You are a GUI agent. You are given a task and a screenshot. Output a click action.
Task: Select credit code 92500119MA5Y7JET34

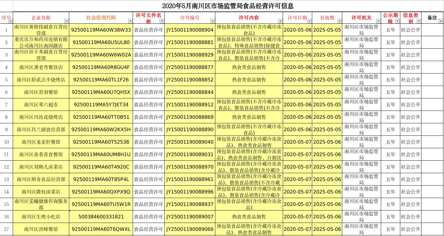(x=101, y=104)
